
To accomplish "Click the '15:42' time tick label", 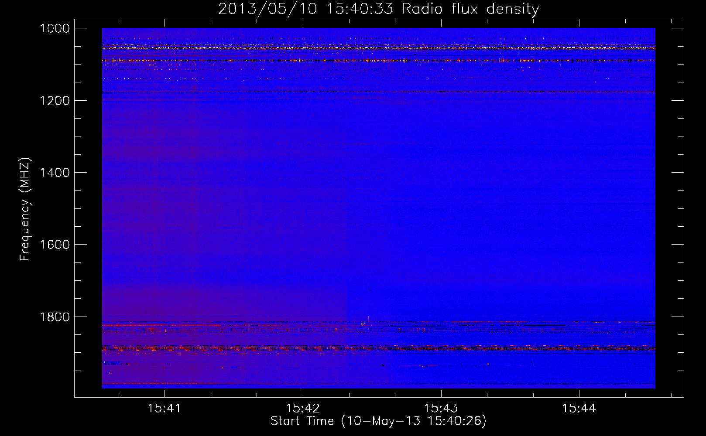I will click(302, 409).
